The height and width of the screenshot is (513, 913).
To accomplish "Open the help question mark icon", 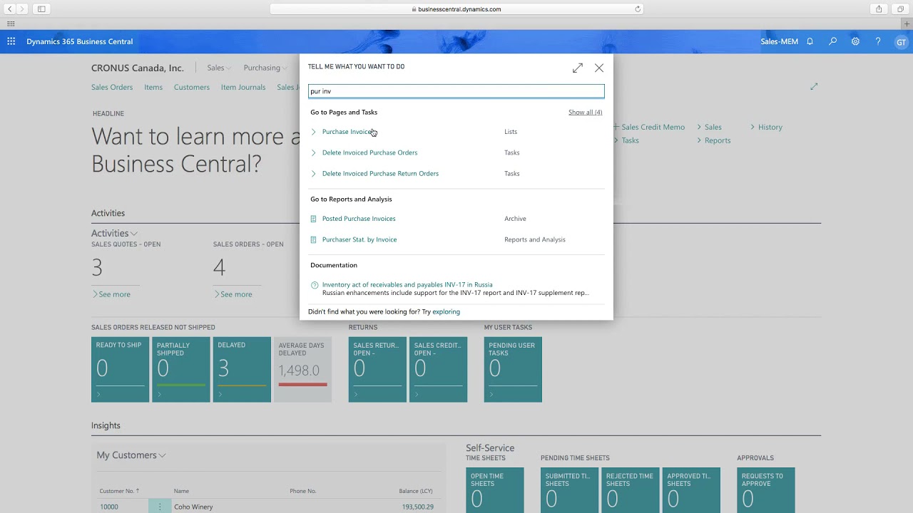I will pos(878,41).
